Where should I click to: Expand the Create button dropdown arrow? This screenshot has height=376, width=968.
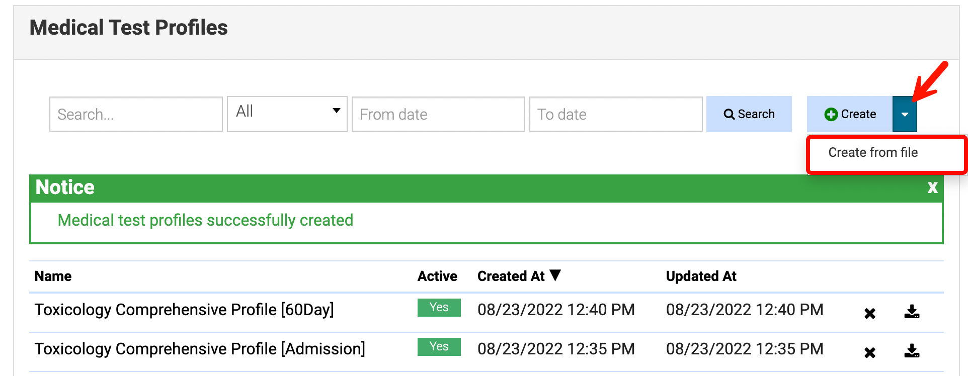[x=905, y=115]
